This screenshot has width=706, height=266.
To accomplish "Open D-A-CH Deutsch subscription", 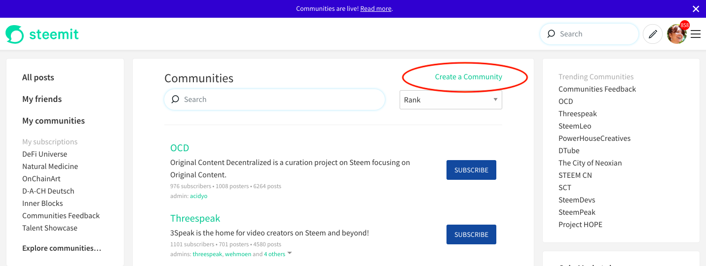I will 48,191.
